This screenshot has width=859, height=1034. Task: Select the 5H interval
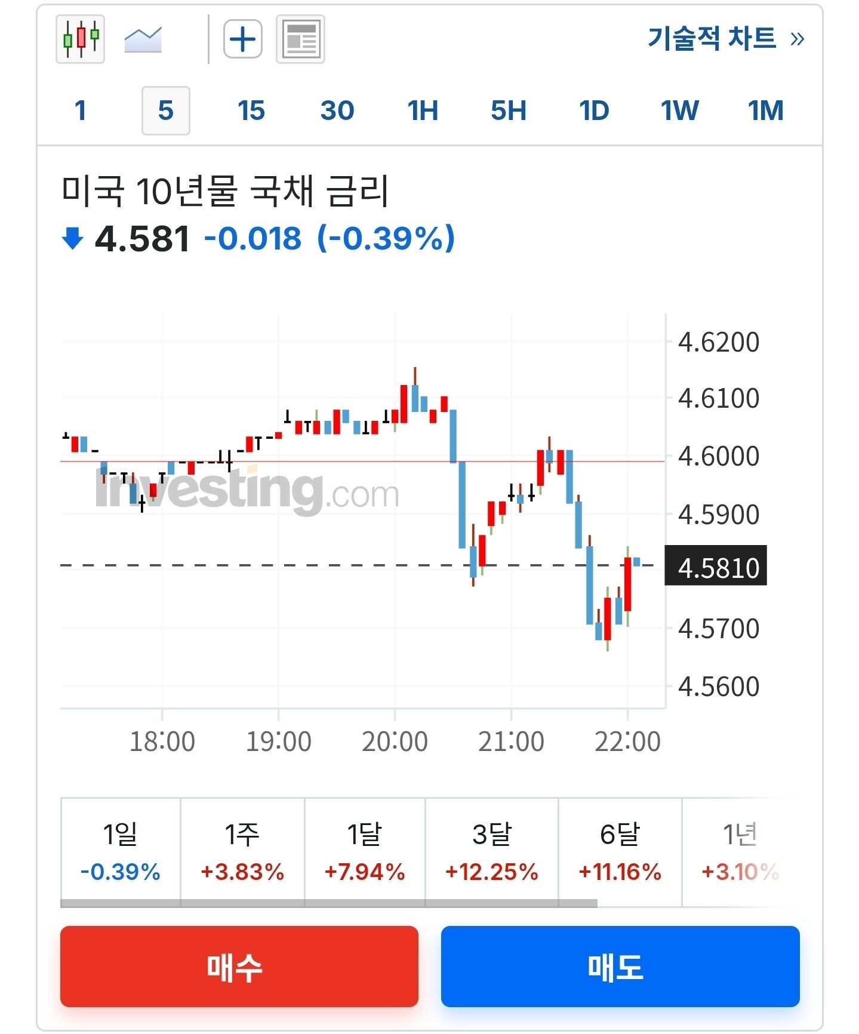509,110
